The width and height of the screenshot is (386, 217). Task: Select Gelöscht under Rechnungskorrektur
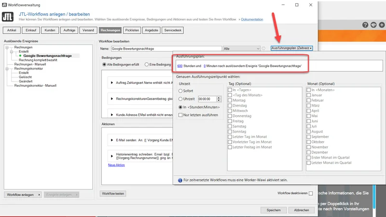[26, 77]
